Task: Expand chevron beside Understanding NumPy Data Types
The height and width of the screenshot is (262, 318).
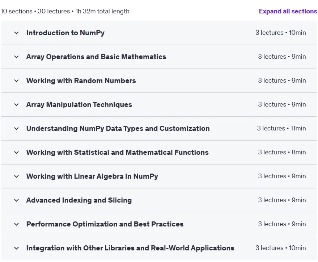Action: click(x=16, y=129)
